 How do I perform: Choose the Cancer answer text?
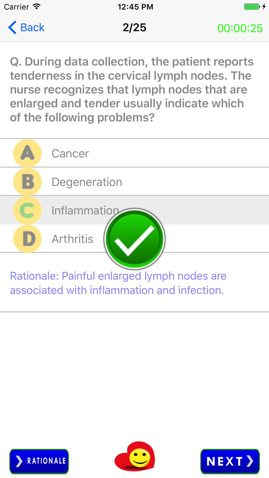point(70,154)
